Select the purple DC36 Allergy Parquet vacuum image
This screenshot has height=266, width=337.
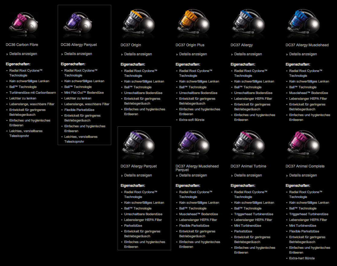coord(78,24)
